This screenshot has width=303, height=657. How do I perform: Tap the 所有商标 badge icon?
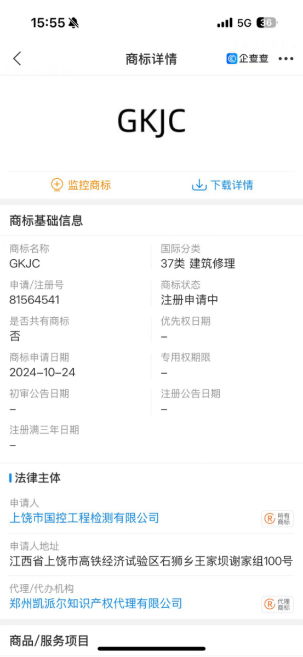click(x=277, y=519)
